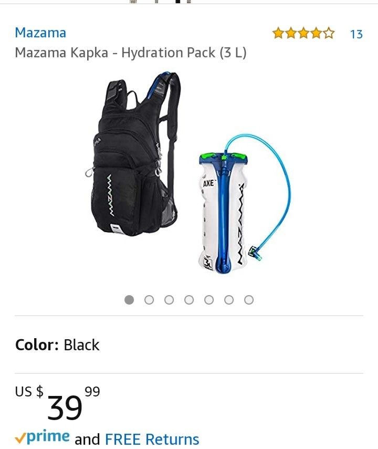Select the sixth image carousel dot

point(229,300)
